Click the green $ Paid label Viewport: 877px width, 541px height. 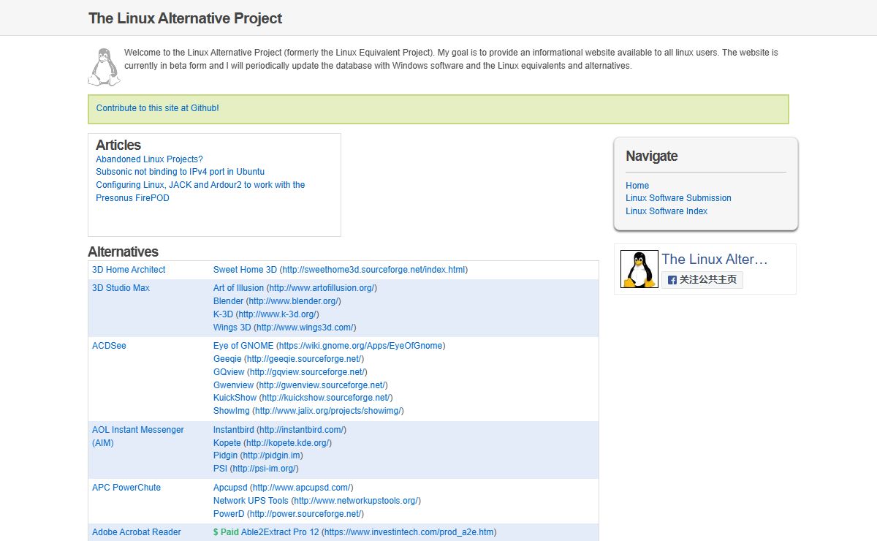pyautogui.click(x=226, y=532)
